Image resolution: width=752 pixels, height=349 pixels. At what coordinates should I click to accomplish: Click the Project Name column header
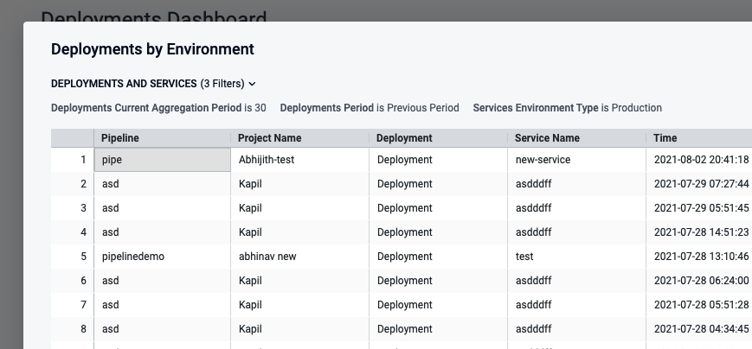[269, 138]
